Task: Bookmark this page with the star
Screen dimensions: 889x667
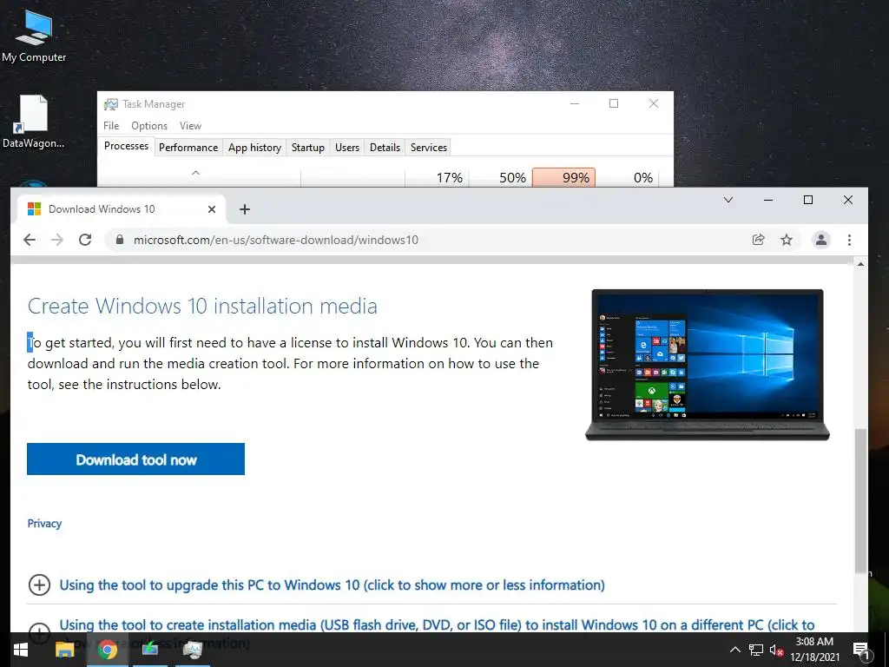Action: point(787,240)
